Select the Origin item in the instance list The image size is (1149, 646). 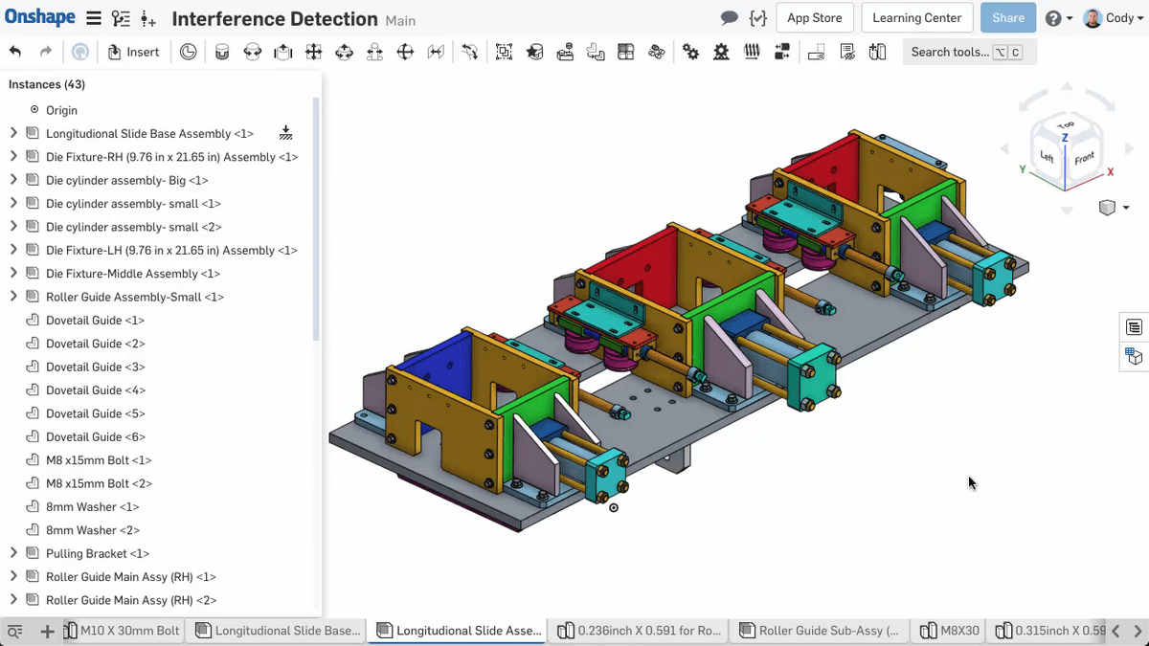point(61,110)
